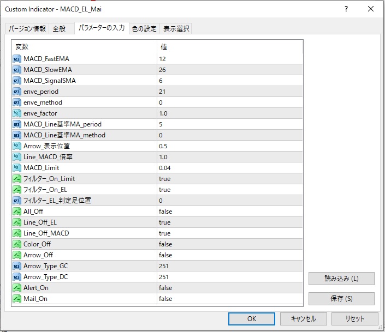The width and height of the screenshot is (385, 332).
Task: Click the boolean icon beside Color_Off
Action: 17,244
